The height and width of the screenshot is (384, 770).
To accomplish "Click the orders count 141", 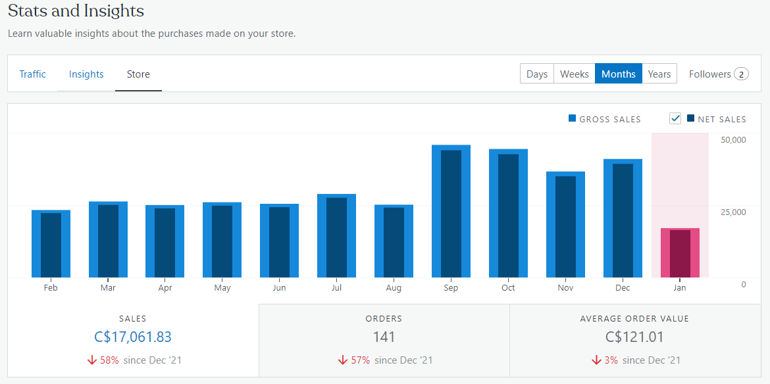I will pyautogui.click(x=384, y=337).
